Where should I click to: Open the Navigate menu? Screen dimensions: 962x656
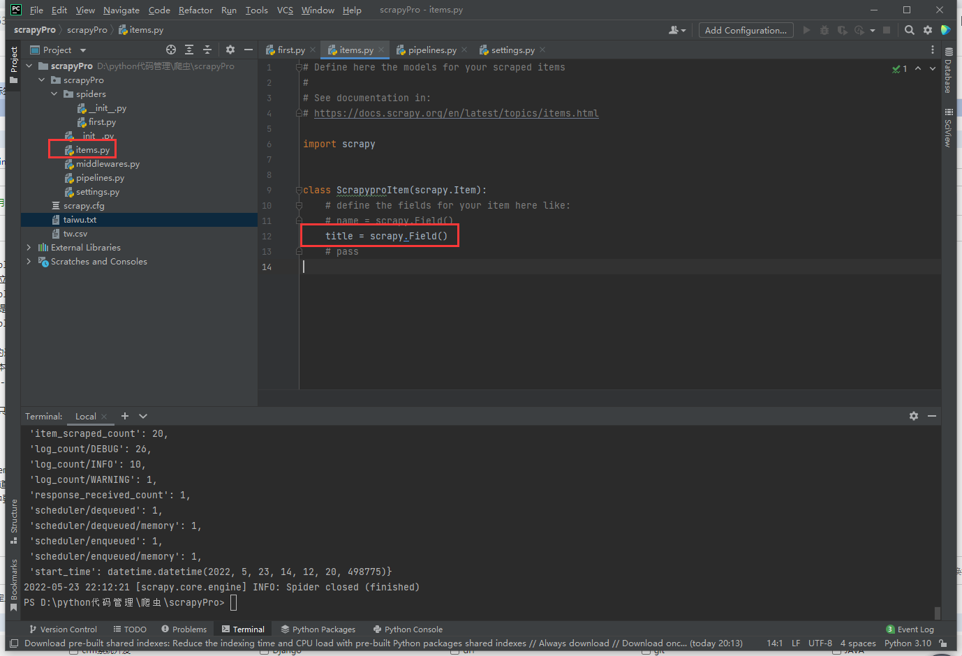point(121,10)
